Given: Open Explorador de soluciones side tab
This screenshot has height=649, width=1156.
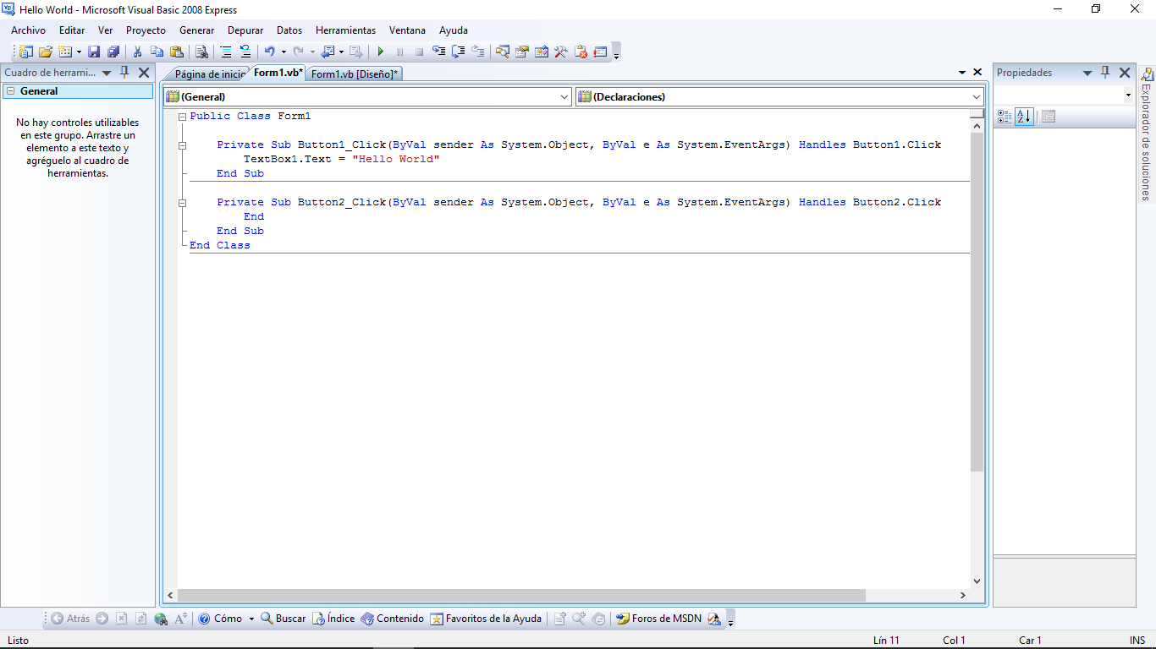Looking at the screenshot, I should click(1147, 134).
